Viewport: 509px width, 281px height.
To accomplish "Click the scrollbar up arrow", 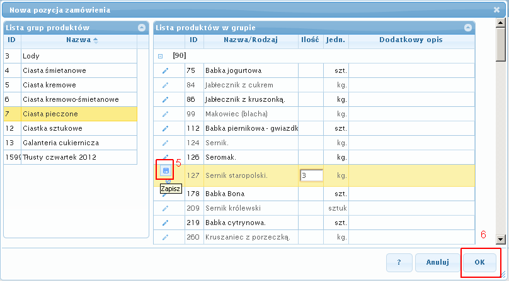I will pyautogui.click(x=501, y=23).
